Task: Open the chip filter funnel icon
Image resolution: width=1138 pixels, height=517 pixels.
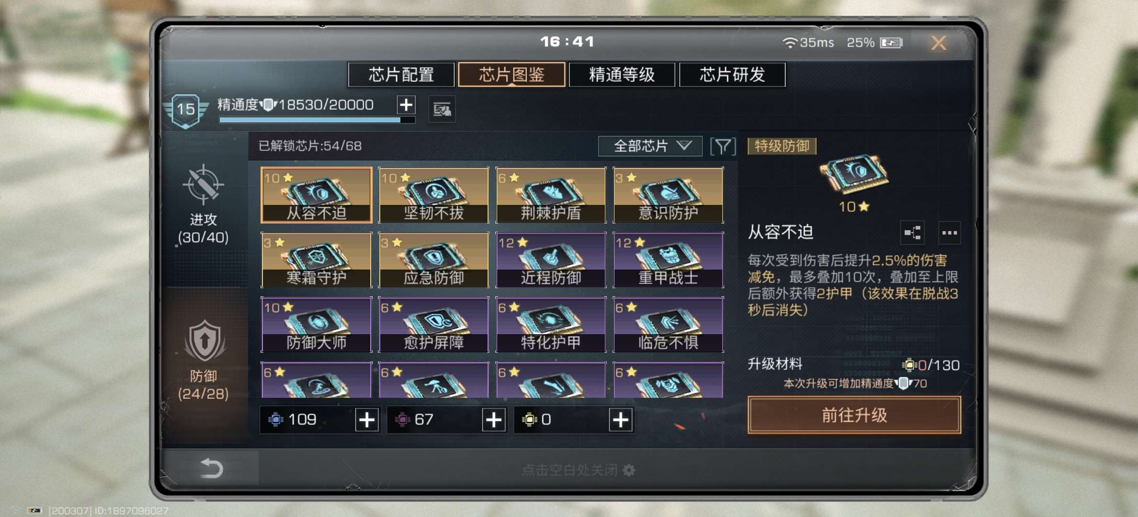Action: 723,146
